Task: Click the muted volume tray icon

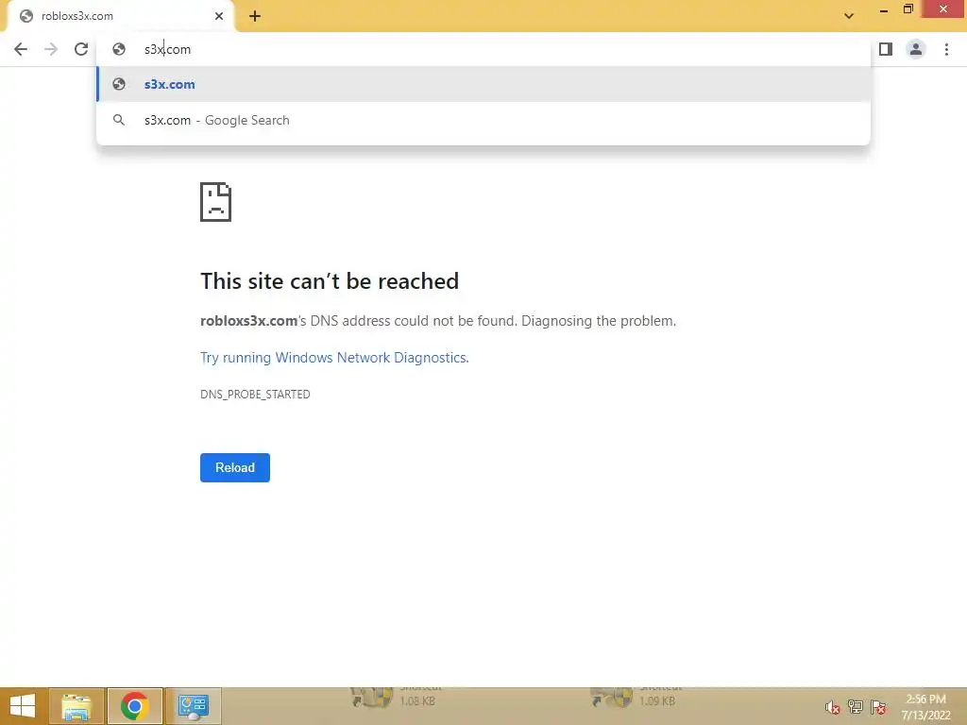Action: [833, 707]
